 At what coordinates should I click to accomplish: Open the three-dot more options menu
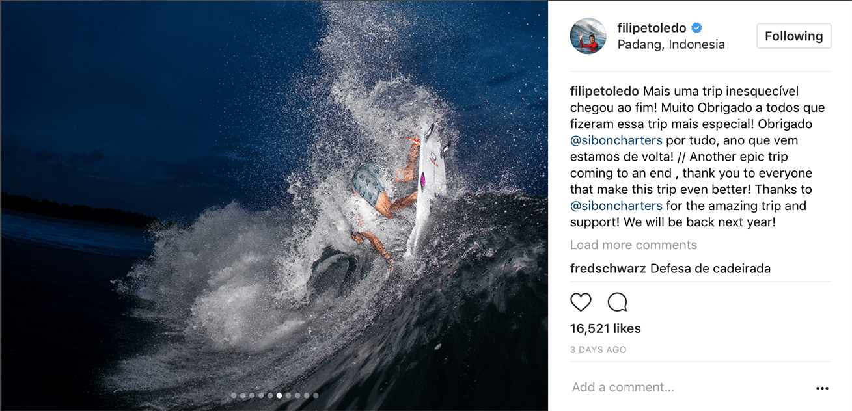click(822, 388)
